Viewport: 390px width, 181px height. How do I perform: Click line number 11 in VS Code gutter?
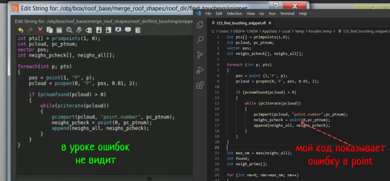[x=217, y=92]
